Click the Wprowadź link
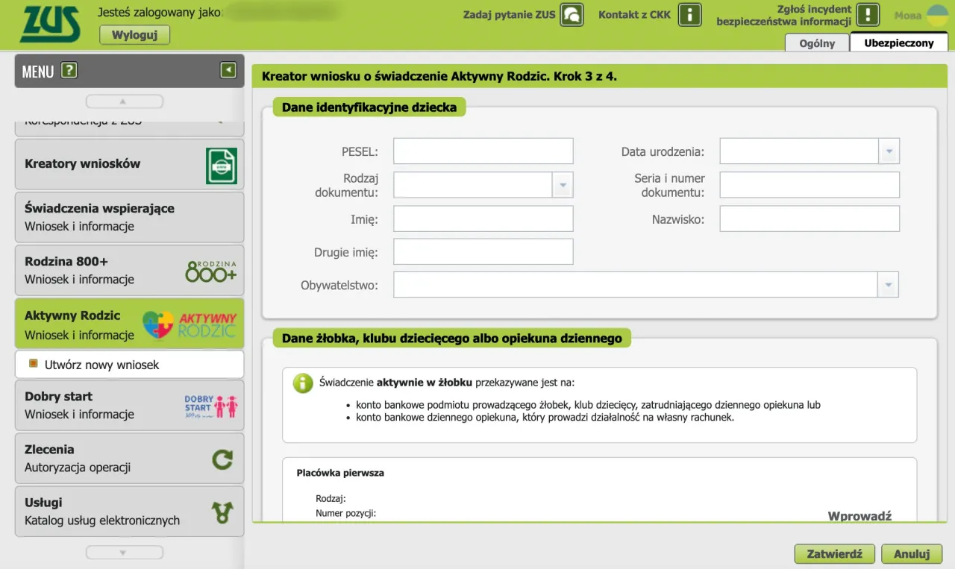Image resolution: width=955 pixels, height=569 pixels. pyautogui.click(x=859, y=515)
